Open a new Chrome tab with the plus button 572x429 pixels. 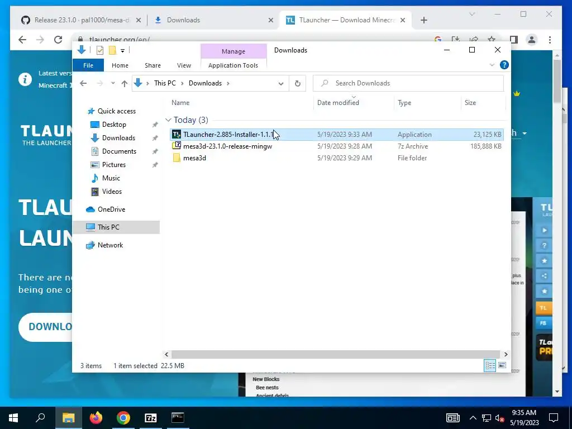[424, 21]
